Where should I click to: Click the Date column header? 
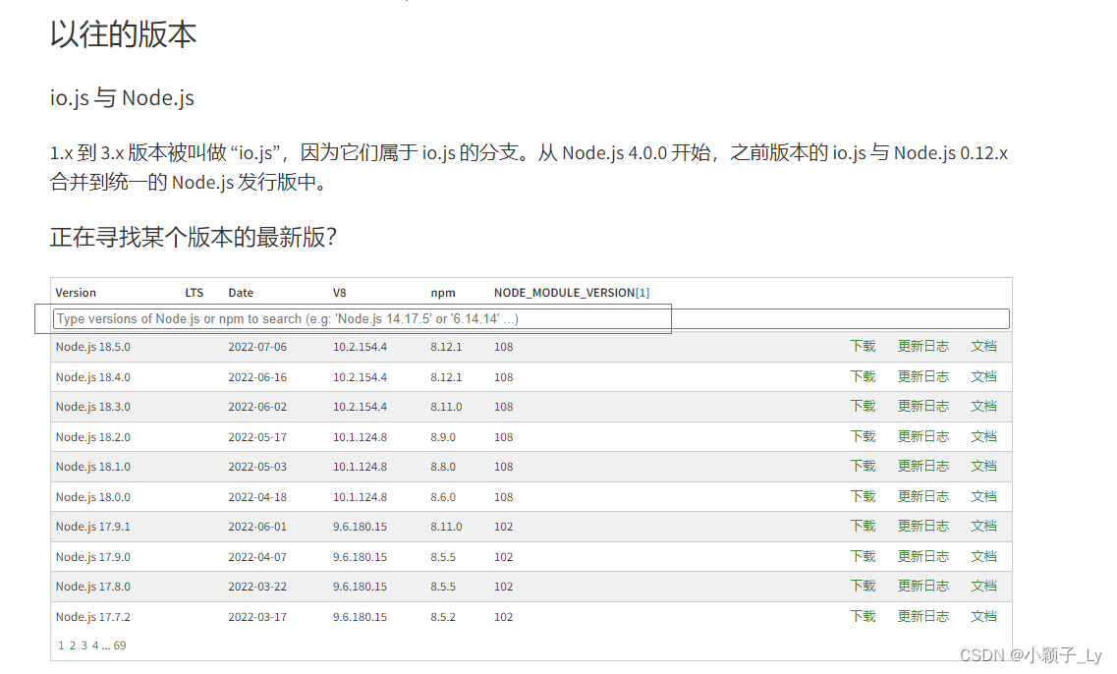click(x=241, y=293)
